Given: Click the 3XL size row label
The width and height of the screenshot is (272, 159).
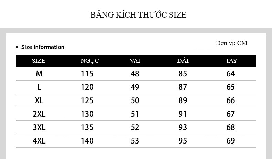Looking at the screenshot, I should (x=39, y=127).
